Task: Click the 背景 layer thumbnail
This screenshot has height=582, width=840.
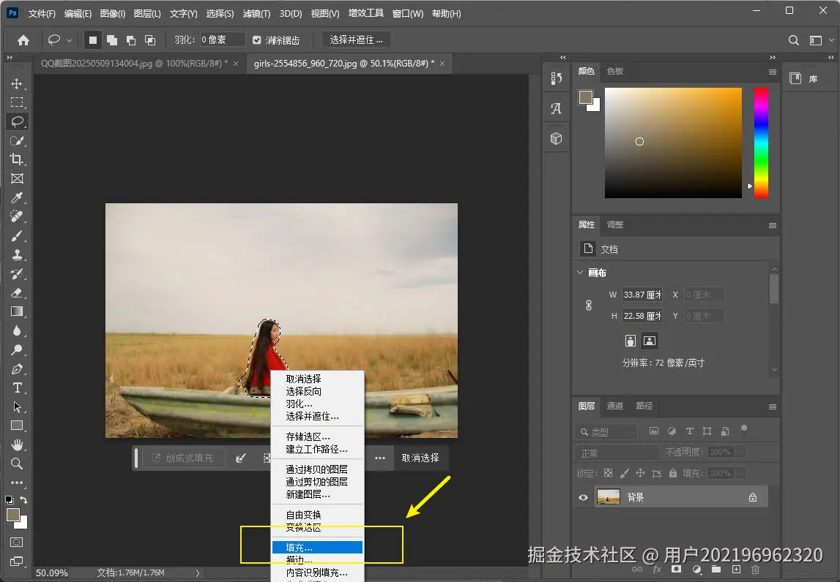Action: pyautogui.click(x=609, y=497)
